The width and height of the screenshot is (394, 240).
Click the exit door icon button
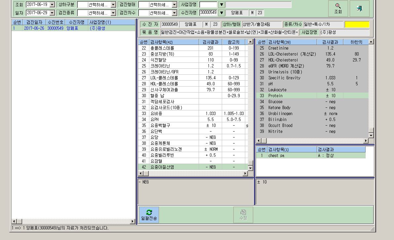360,8
